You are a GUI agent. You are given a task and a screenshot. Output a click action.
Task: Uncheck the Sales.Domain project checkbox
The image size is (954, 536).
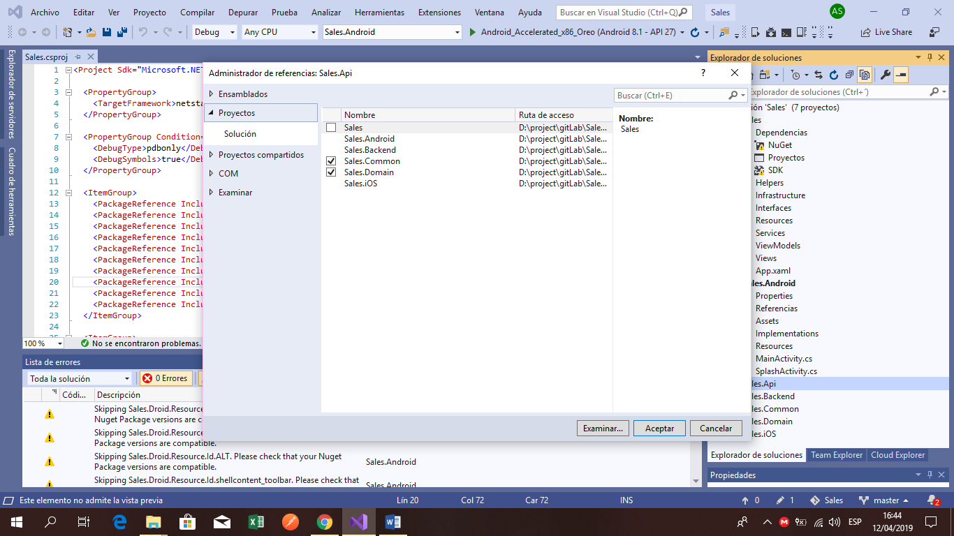point(331,172)
